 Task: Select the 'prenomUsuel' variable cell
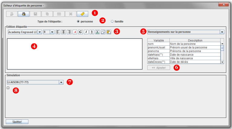[x=159, y=48]
